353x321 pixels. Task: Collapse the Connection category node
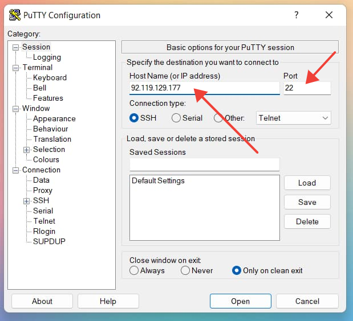[16, 170]
